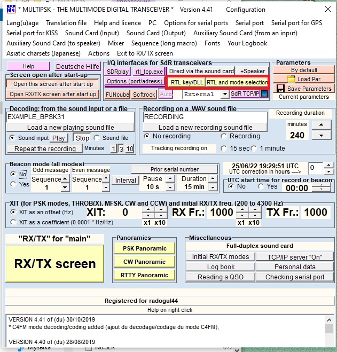Expand the Duration 15 min dropdown
The image size is (337, 352).
tap(211, 187)
